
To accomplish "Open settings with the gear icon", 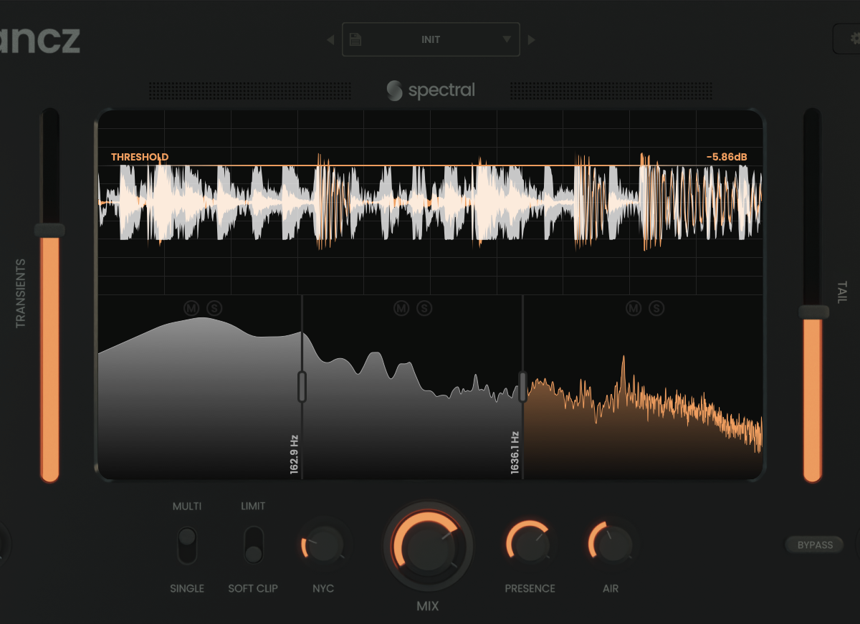I will [849, 39].
